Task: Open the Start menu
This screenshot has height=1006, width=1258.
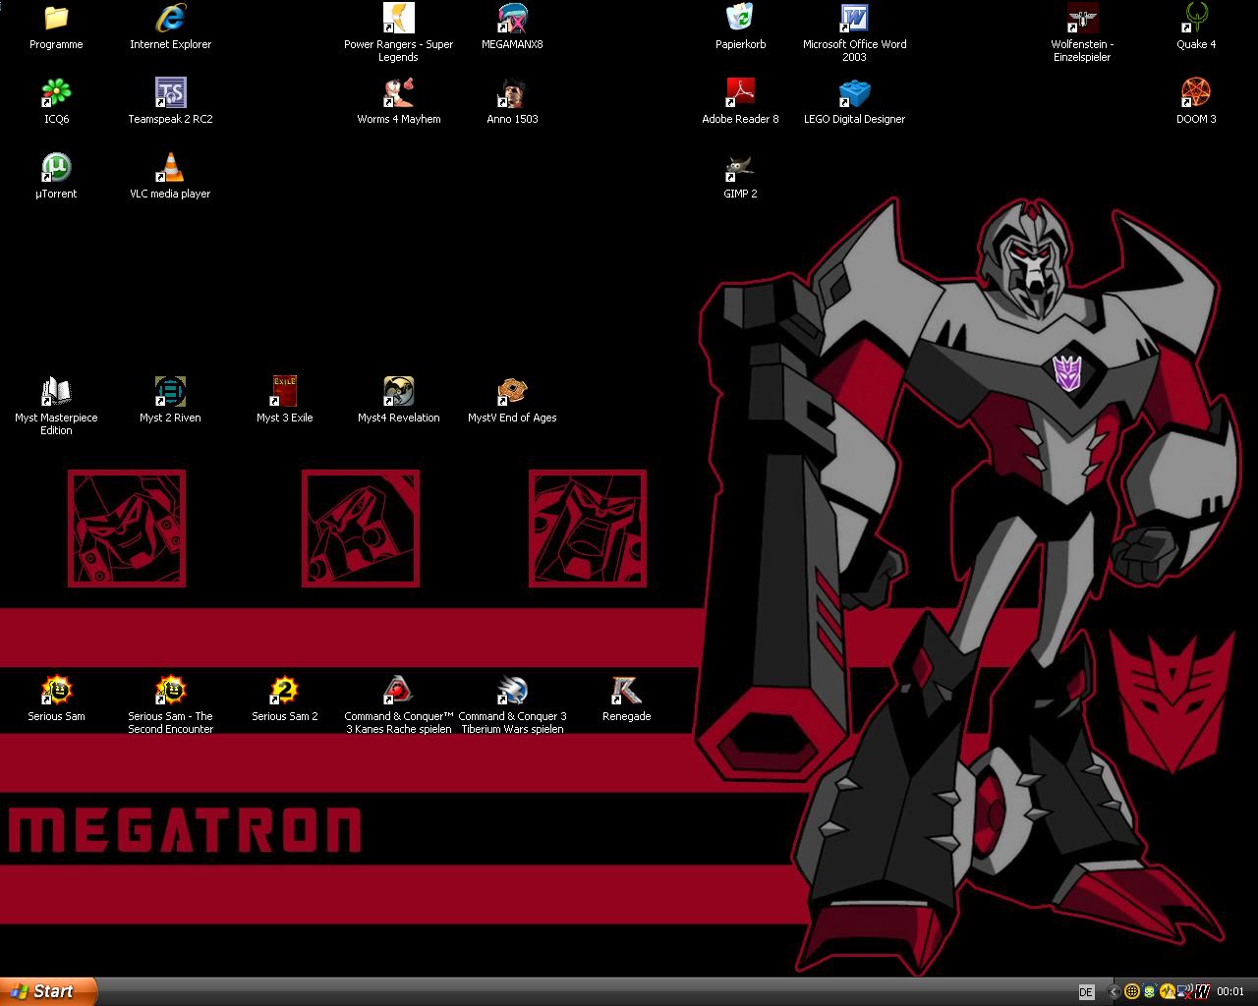Action: click(49, 991)
